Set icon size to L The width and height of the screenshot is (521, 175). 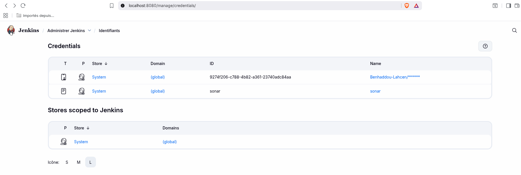click(x=91, y=162)
